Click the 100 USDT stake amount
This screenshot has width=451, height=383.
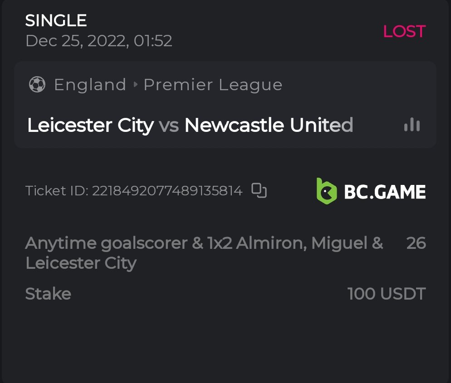pos(387,294)
